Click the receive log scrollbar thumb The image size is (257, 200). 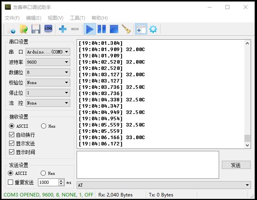[247, 138]
